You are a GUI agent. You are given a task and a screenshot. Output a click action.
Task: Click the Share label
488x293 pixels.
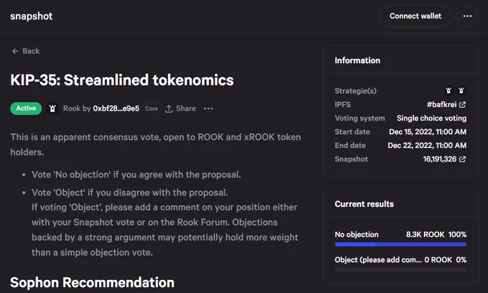point(186,108)
